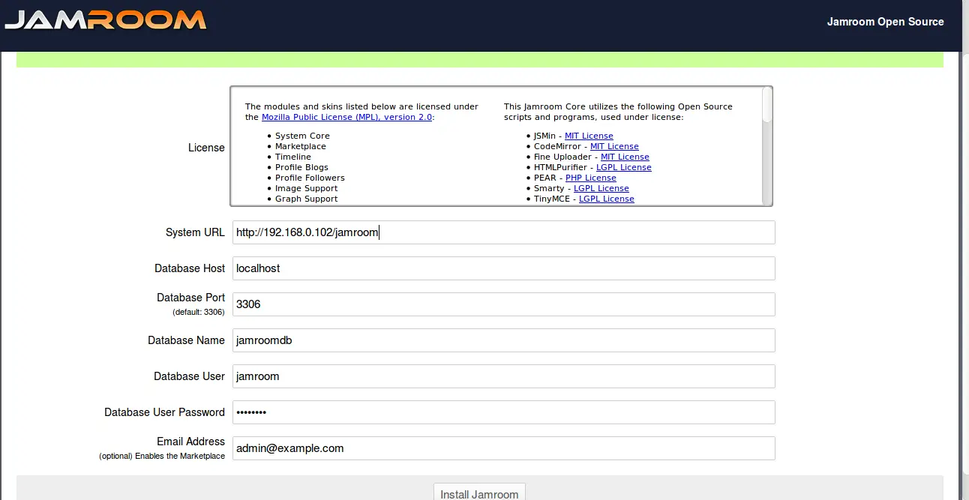Image resolution: width=969 pixels, height=500 pixels.
Task: Click the Jamroom logo
Action: [x=106, y=20]
